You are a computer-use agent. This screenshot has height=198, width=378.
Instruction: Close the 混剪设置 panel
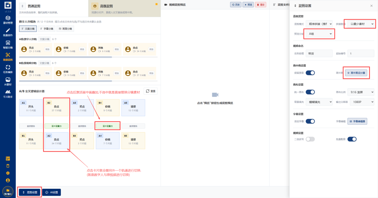tap(371, 6)
